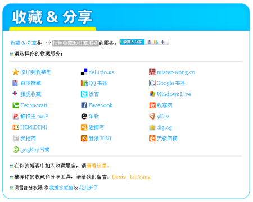The image size is (253, 202).
Task: Click the 饭否 blue icon
Action: click(x=84, y=94)
